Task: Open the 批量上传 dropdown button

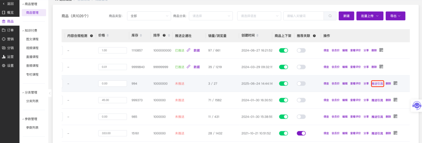Action: pos(370,16)
